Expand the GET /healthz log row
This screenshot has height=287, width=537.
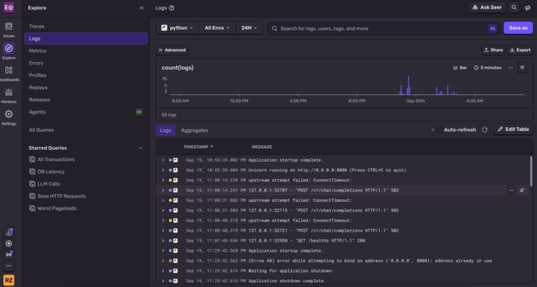pos(163,241)
